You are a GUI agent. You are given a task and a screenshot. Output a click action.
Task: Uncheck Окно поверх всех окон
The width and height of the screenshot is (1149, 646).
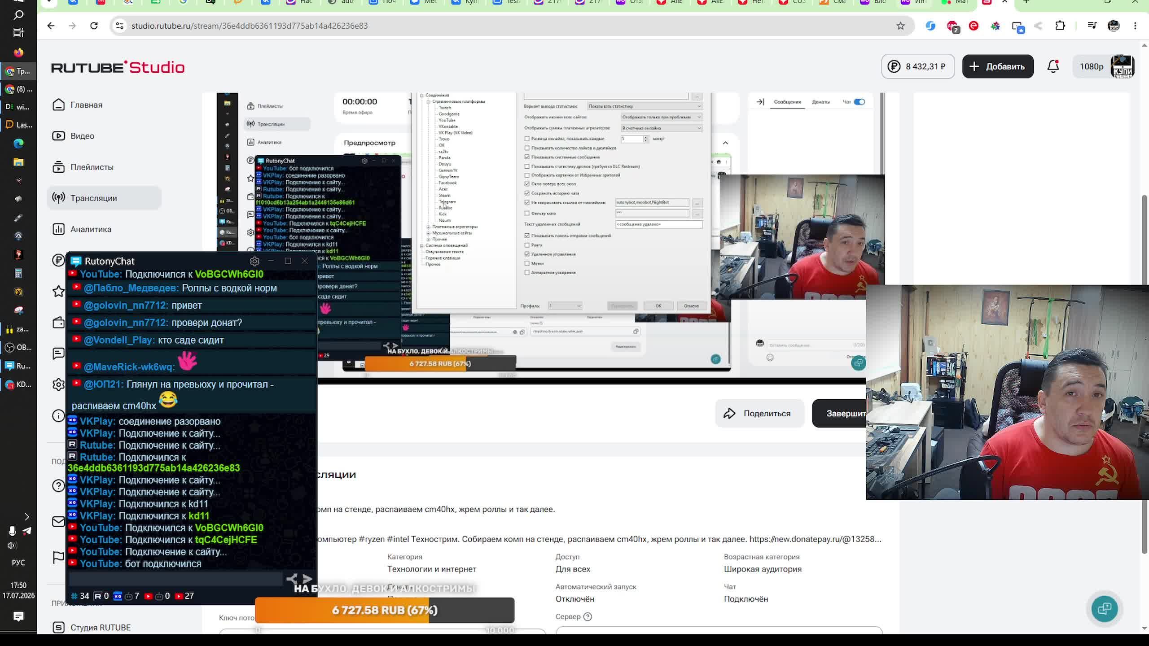[x=527, y=183]
